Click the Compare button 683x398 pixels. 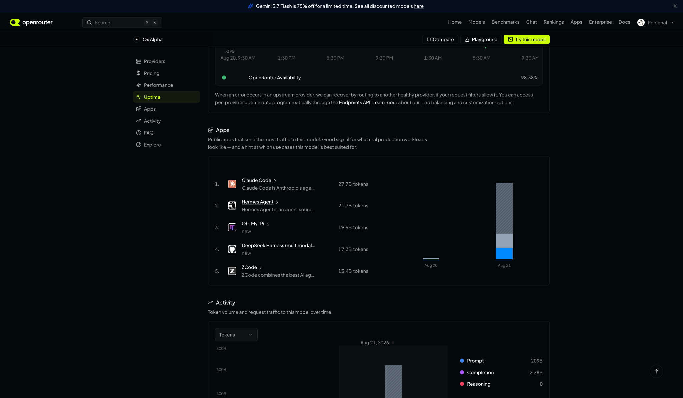[440, 39]
